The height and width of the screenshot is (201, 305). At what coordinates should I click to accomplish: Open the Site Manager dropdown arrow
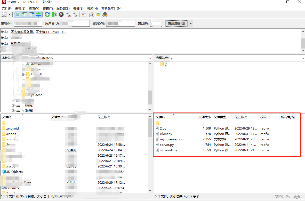pos(10,14)
